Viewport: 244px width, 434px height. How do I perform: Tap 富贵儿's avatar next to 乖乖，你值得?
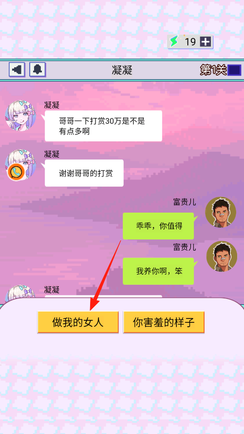(221, 212)
